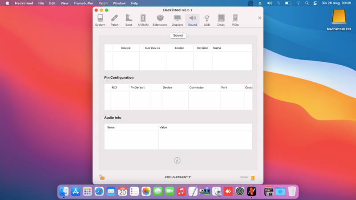Open the Hackintool application menu
Screen dimensions: 356x200
coord(24,3)
